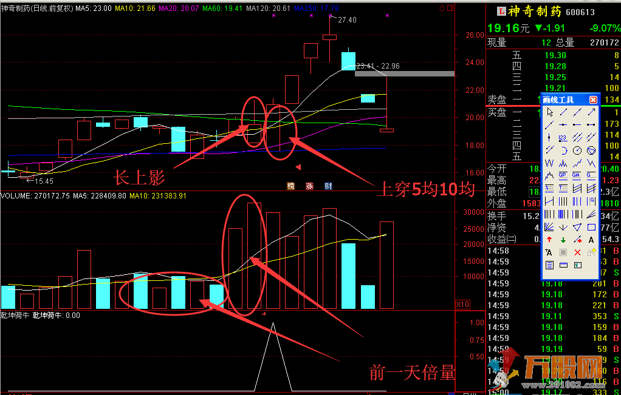Viewport: 621px width, 395px height.
Task: Click the MA10: 21.66 indicator label
Action: coord(135,8)
